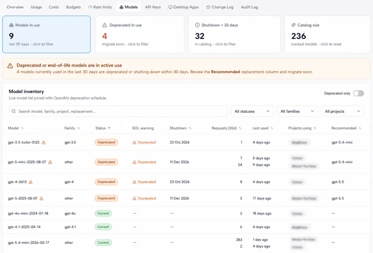The height and width of the screenshot is (253, 373).
Task: Open the Rate limits tab
Action: pyautogui.click(x=100, y=7)
